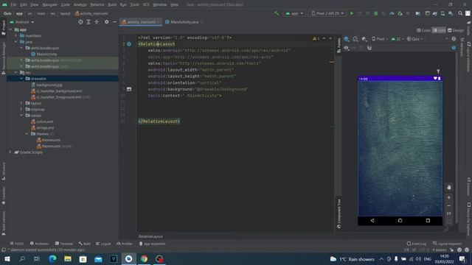Viewport: 472px width, 265px height.
Task: Run the app with the green play button
Action: (352, 13)
